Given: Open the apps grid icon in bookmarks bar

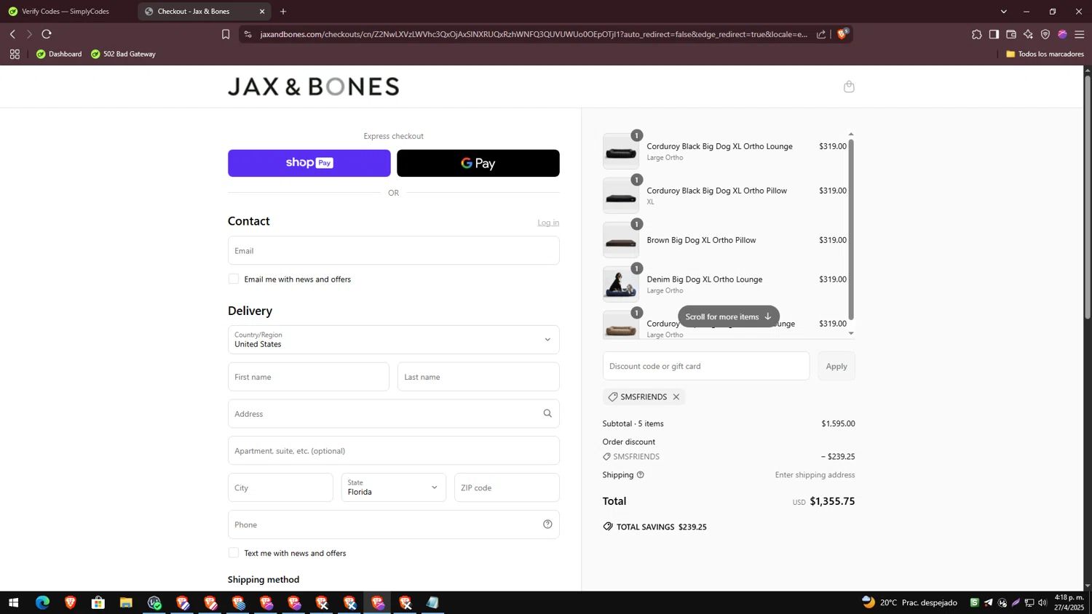Looking at the screenshot, I should pyautogui.click(x=15, y=54).
